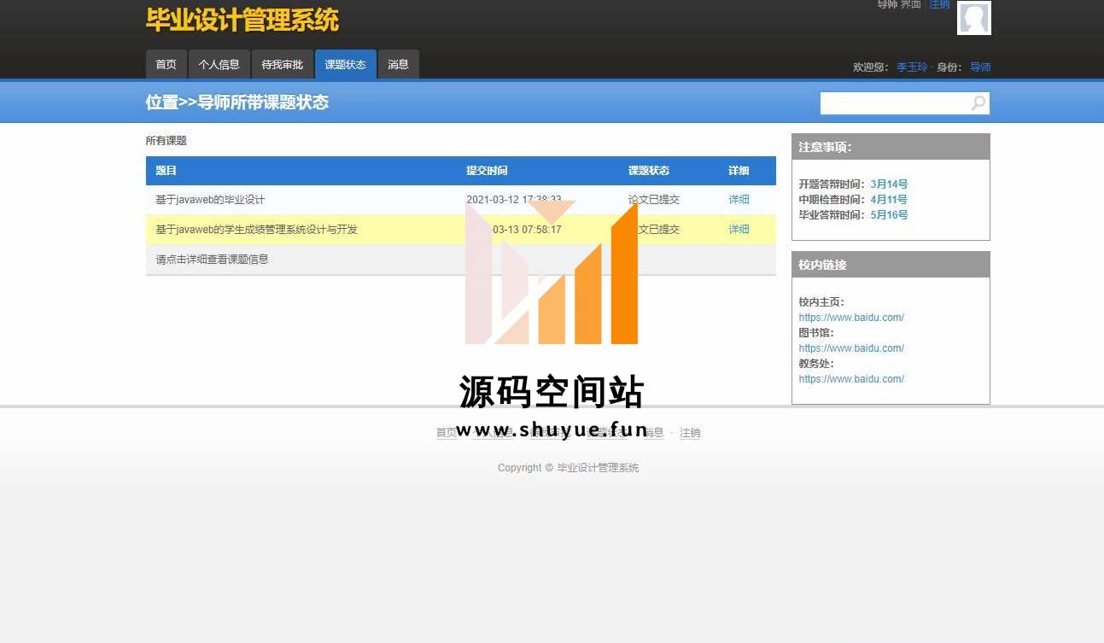
Task: Open 详细 for 学生成绩管理系统设计与开发 row
Action: pos(739,230)
